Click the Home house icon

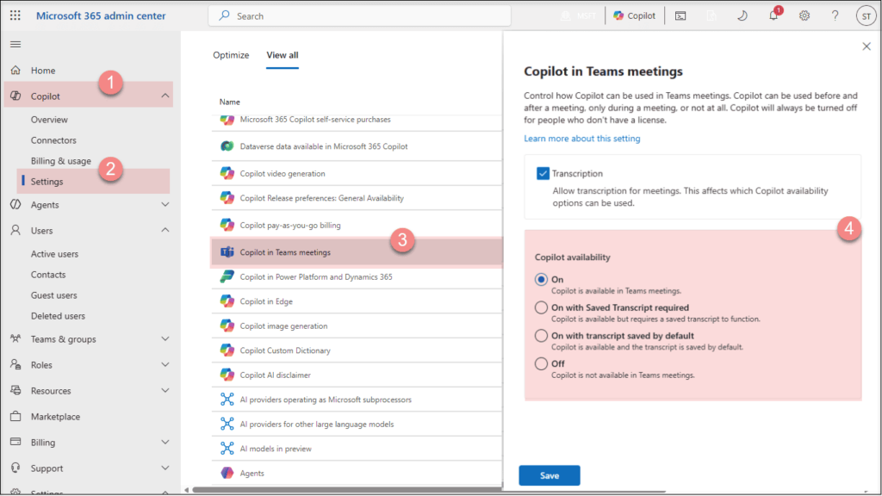click(16, 71)
